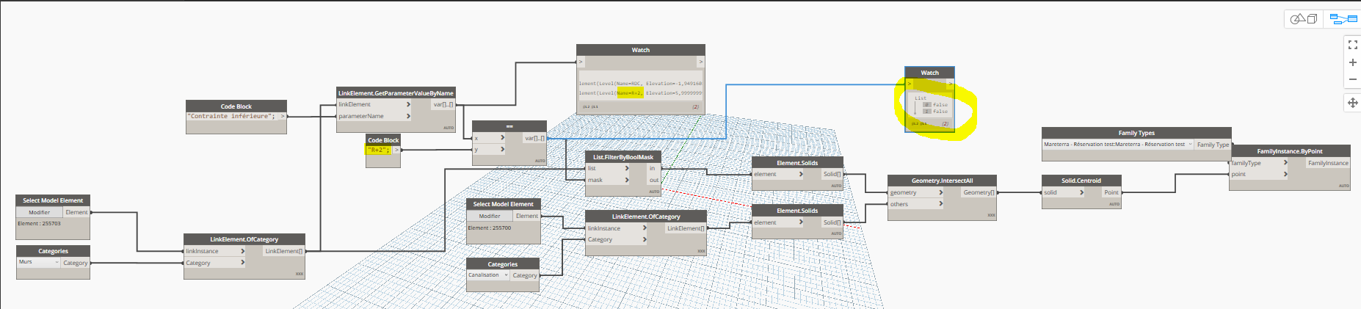Click the Geometry.IntersectAll node header
The width and height of the screenshot is (1361, 309).
tap(942, 181)
